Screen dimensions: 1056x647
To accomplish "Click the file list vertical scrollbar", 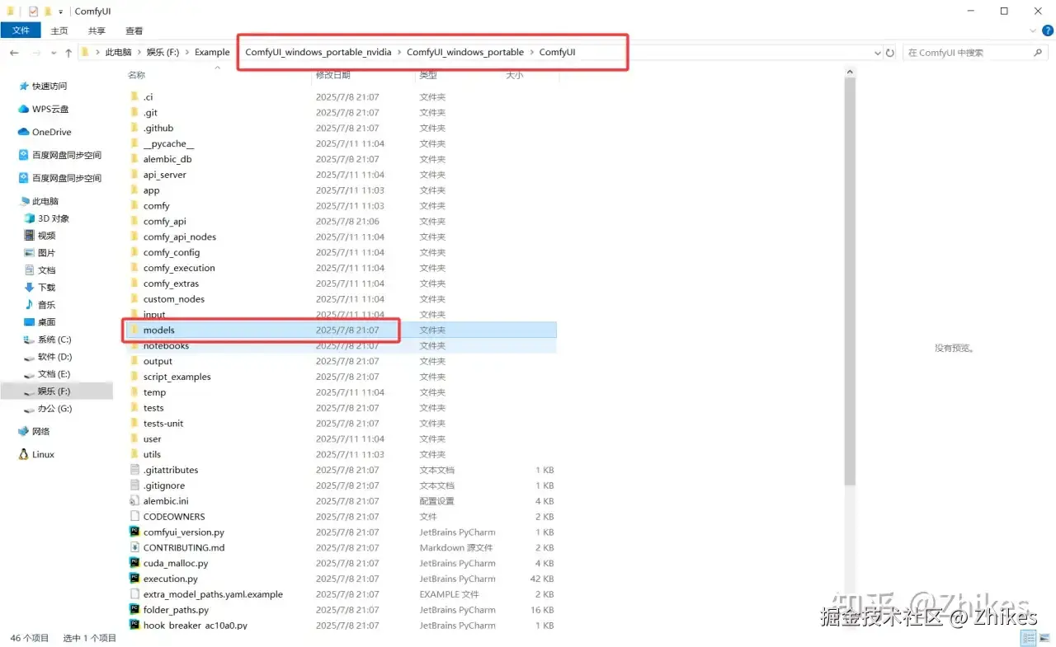I will [850, 280].
